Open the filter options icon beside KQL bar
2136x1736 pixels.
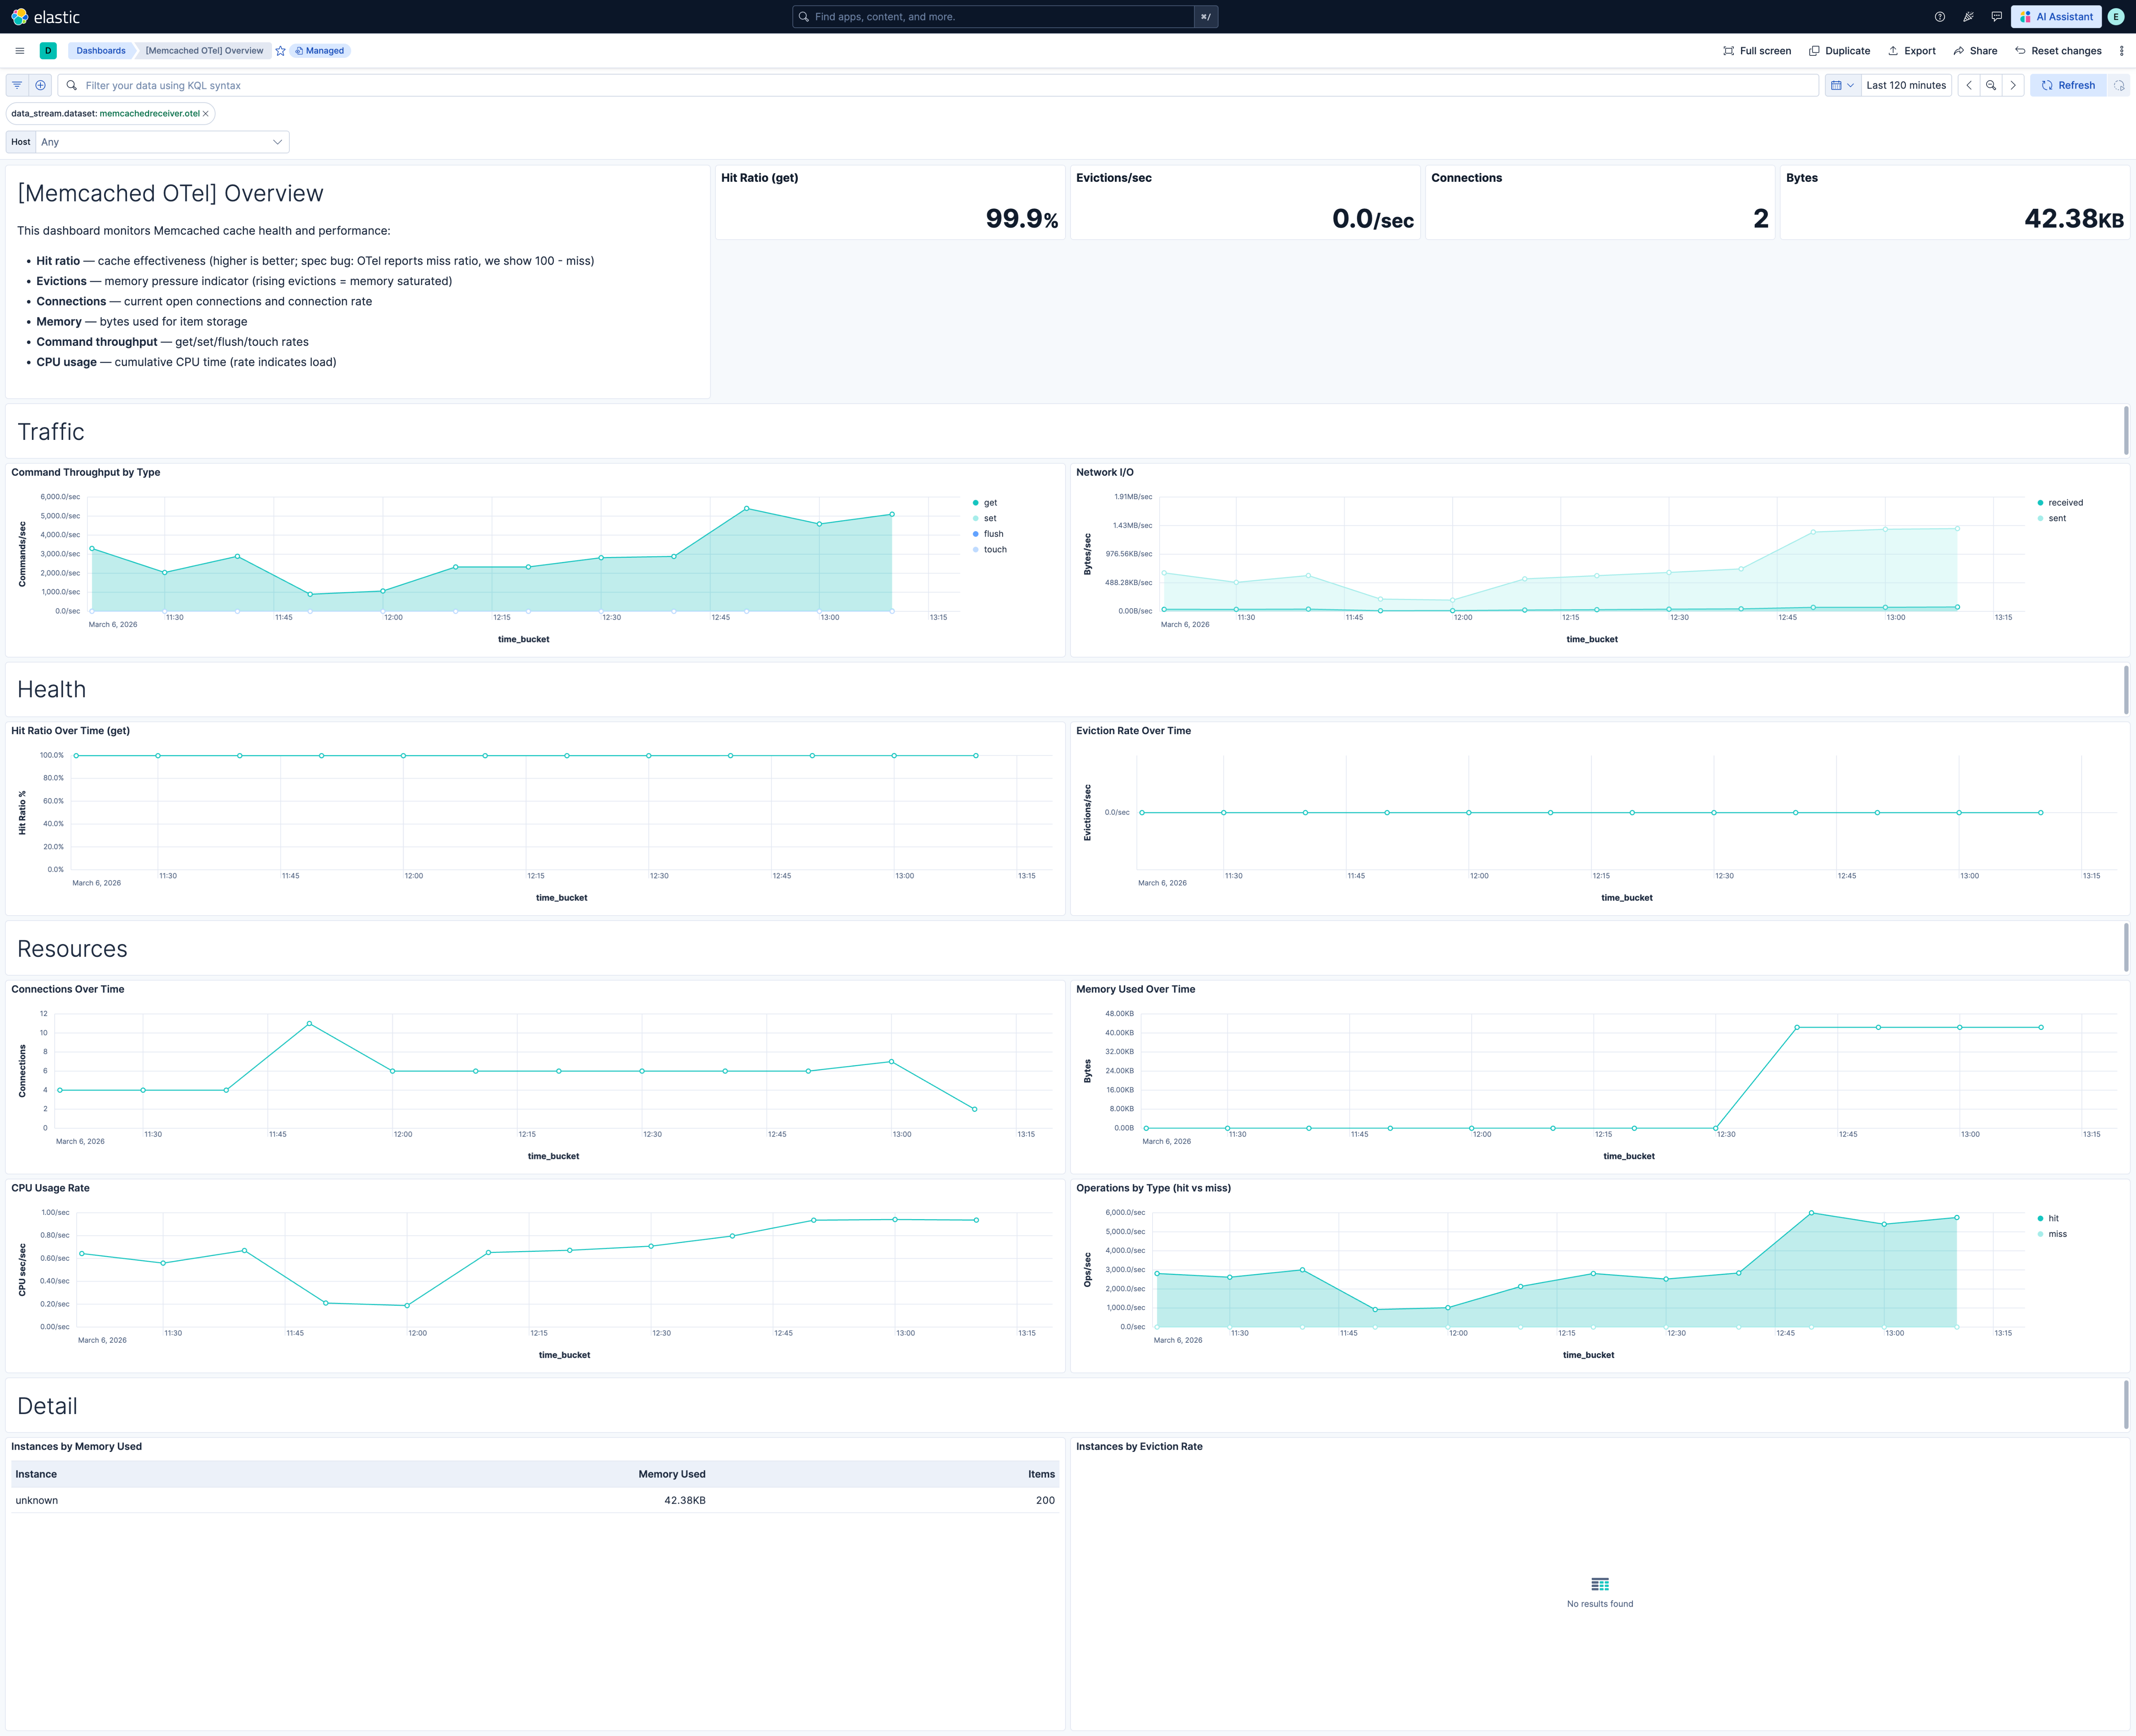pos(17,85)
